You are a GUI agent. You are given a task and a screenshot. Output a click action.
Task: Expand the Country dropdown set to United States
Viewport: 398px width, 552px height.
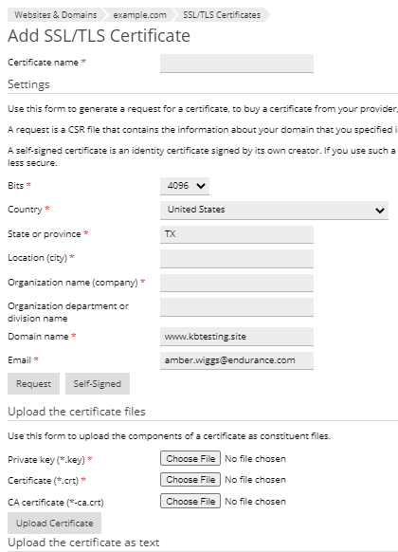pyautogui.click(x=274, y=211)
